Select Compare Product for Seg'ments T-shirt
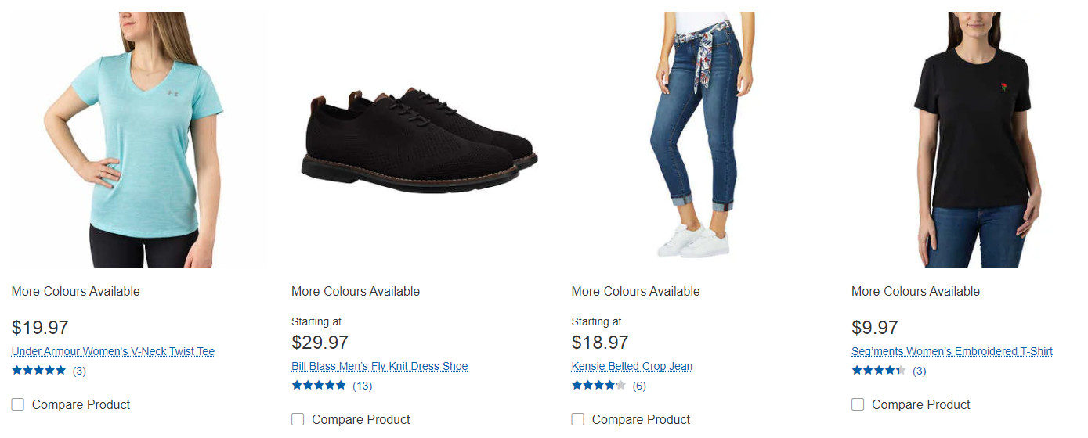 tap(858, 404)
